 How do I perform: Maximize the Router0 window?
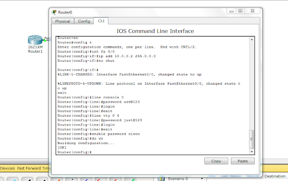pyautogui.click(x=240, y=11)
